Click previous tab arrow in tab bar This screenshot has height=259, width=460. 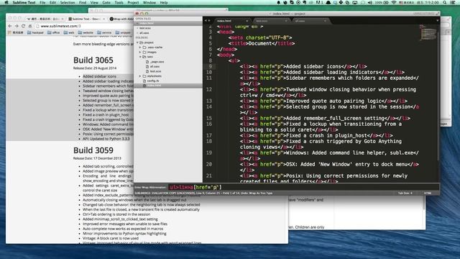pyautogui.click(x=206, y=21)
